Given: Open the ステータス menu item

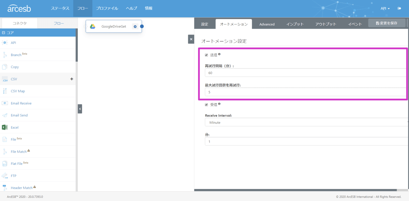Looking at the screenshot, I should pos(60,8).
